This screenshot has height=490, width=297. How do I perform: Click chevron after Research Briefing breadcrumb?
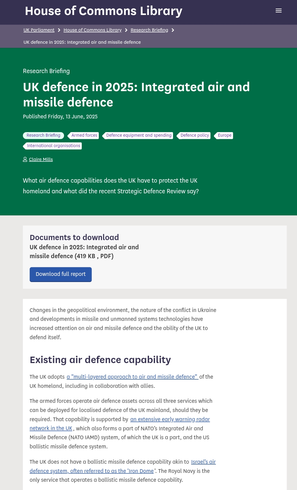point(173,30)
